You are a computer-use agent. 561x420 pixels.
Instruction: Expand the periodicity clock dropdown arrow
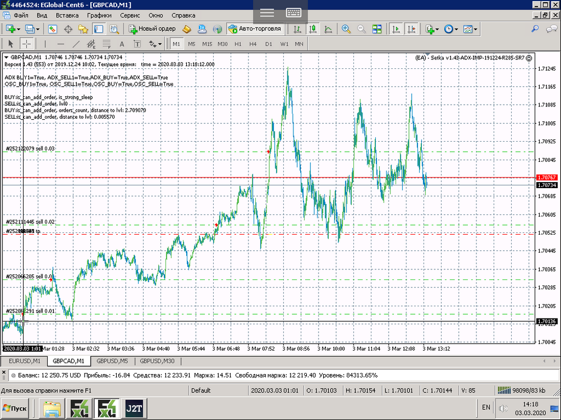pyautogui.click(x=457, y=29)
